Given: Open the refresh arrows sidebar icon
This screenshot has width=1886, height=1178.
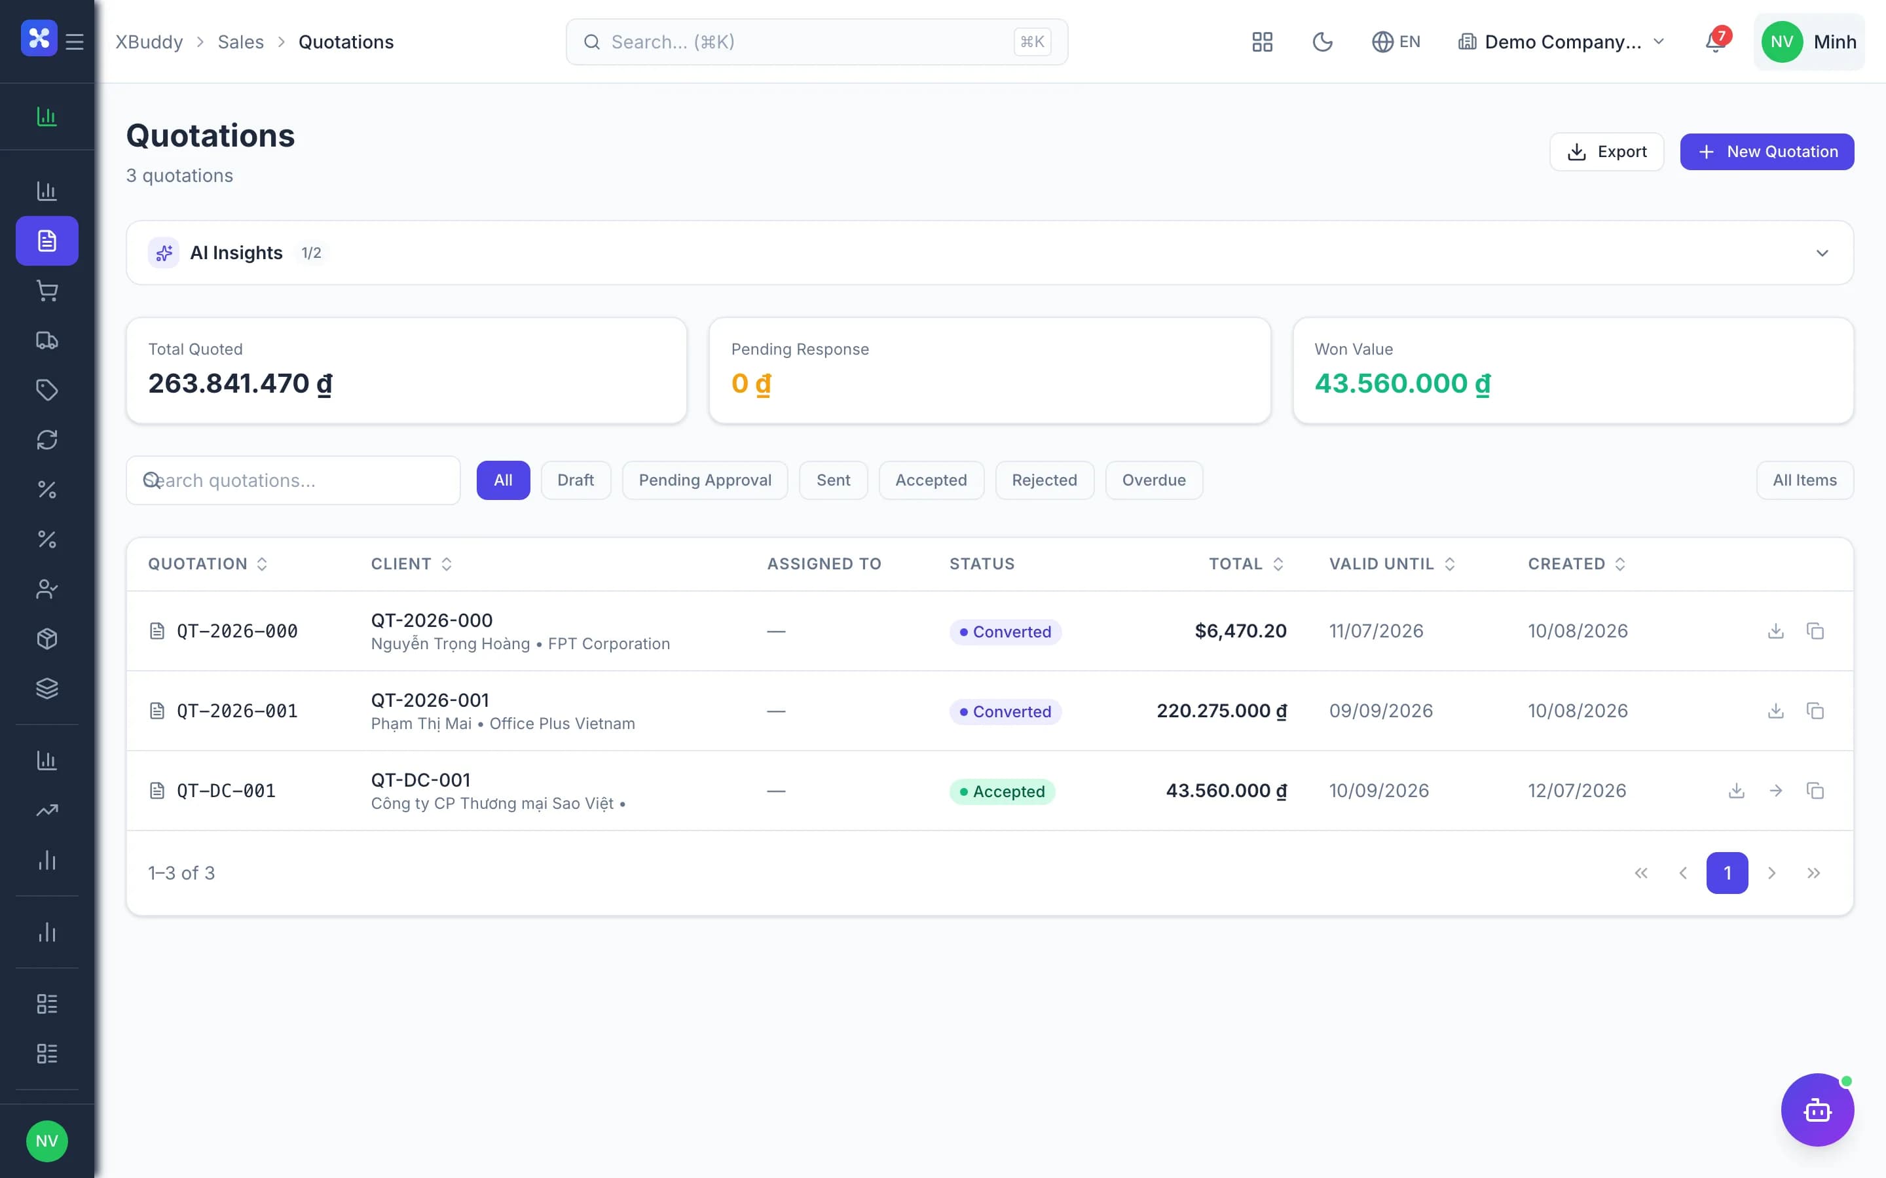Looking at the screenshot, I should tap(46, 439).
